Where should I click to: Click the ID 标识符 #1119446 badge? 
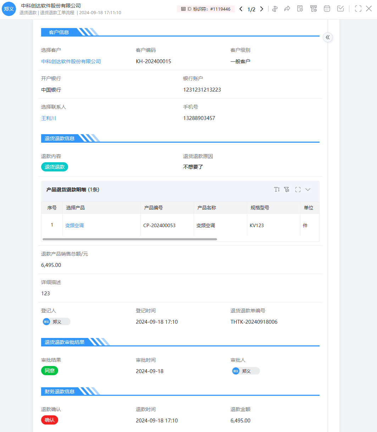point(206,9)
